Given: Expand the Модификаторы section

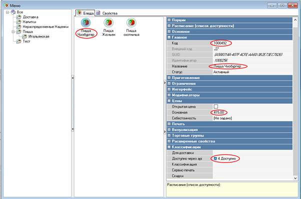Looking at the screenshot, I should (x=169, y=95).
